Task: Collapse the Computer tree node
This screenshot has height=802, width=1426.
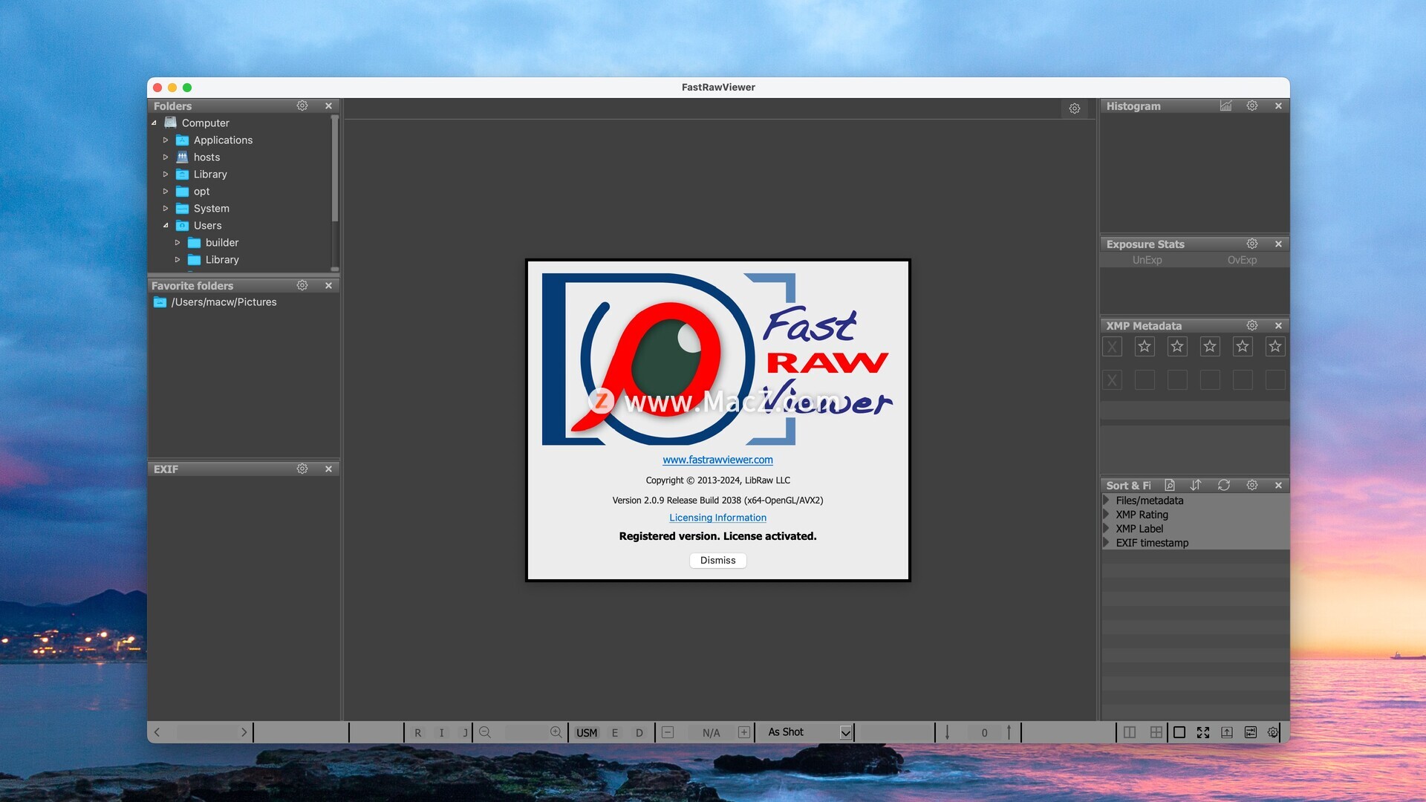Action: (x=154, y=123)
